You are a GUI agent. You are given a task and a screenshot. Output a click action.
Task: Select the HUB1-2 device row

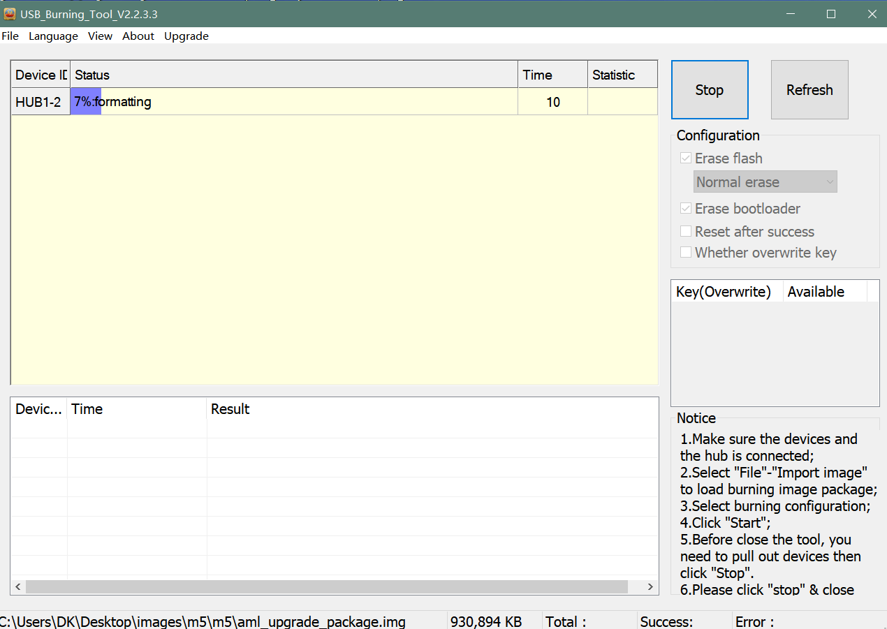pyautogui.click(x=38, y=102)
